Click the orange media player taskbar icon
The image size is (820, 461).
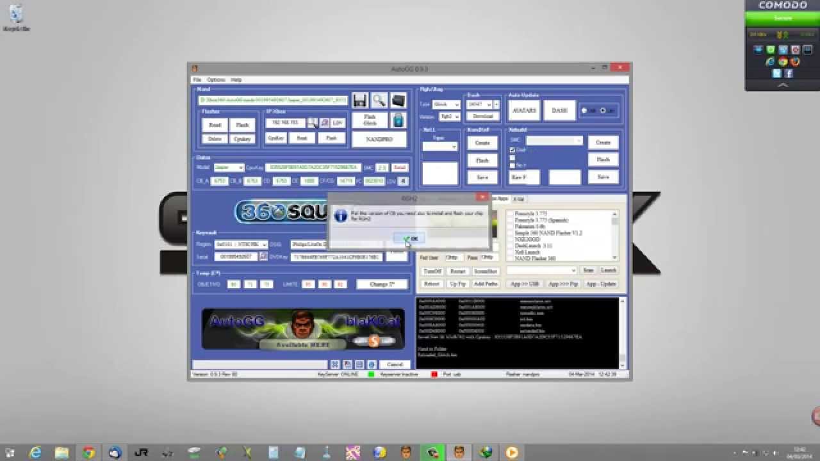[x=511, y=452]
